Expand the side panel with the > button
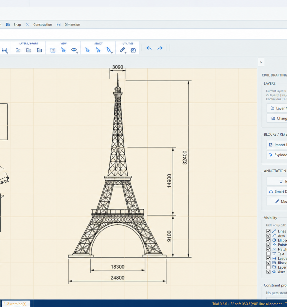The height and width of the screenshot is (307, 287). point(261,62)
